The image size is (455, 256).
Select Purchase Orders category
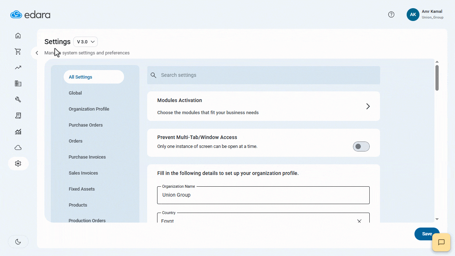click(86, 125)
